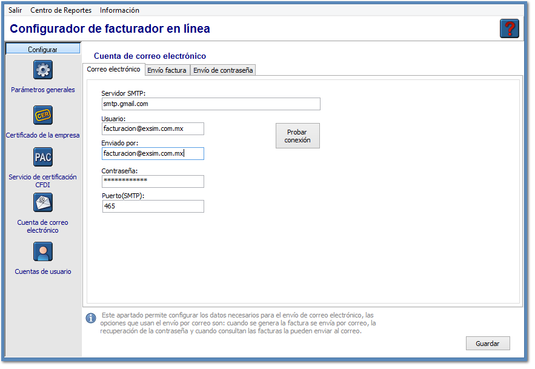535x369 pixels.
Task: Open the user accounts person icon
Action: (44, 253)
